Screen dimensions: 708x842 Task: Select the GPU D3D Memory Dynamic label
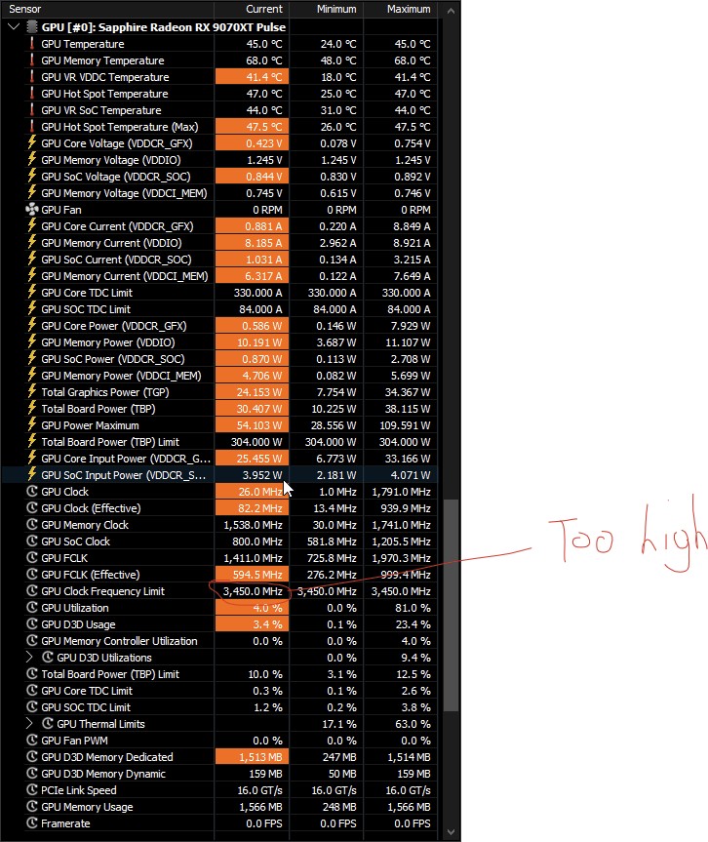pyautogui.click(x=103, y=774)
